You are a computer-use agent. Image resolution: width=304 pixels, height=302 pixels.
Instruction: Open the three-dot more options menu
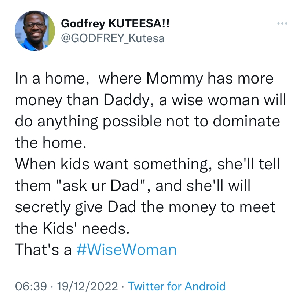(x=282, y=23)
